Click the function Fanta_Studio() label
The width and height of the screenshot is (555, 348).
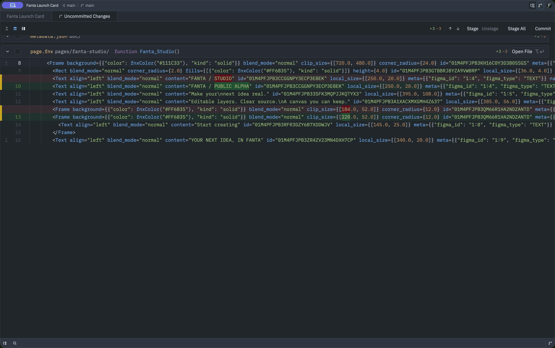(x=147, y=52)
